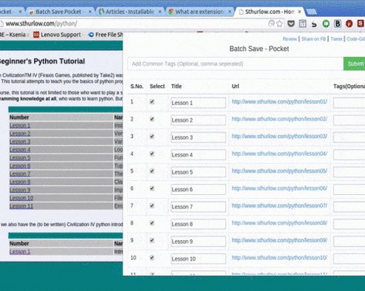This screenshot has width=365, height=291.
Task: Click the Lesson 11 link on webpage
Action: (x=21, y=206)
